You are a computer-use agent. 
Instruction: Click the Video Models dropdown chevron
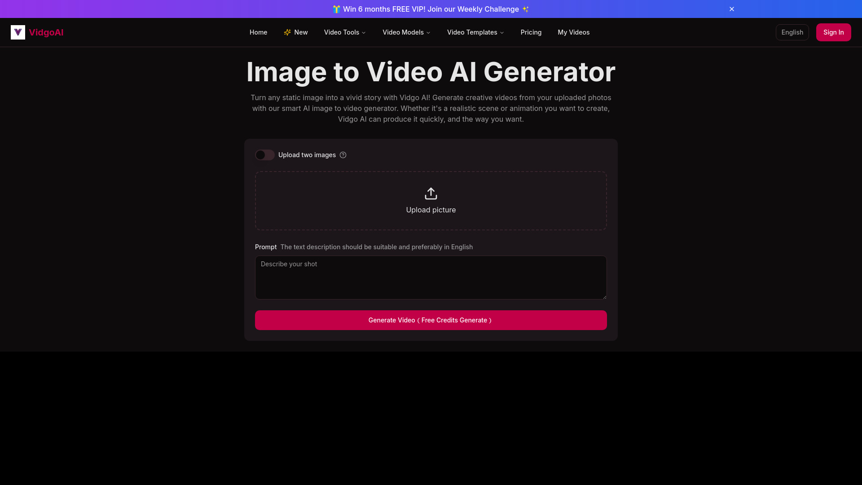click(x=428, y=33)
